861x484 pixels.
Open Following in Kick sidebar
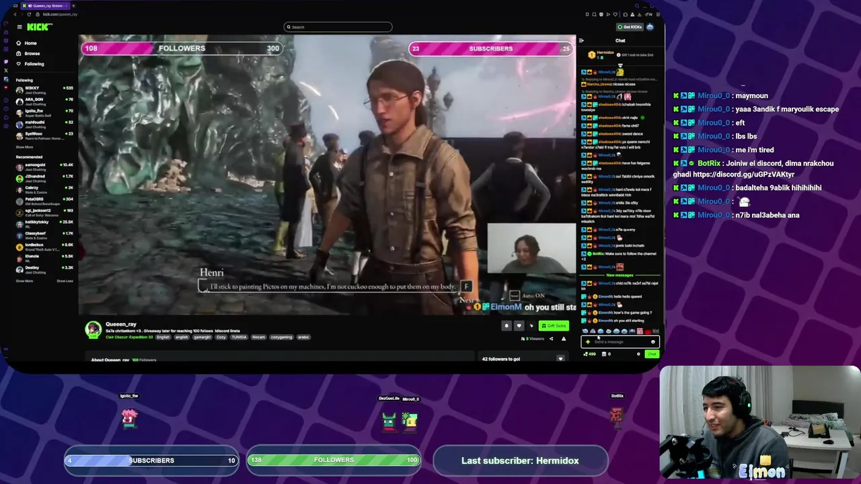pos(30,64)
